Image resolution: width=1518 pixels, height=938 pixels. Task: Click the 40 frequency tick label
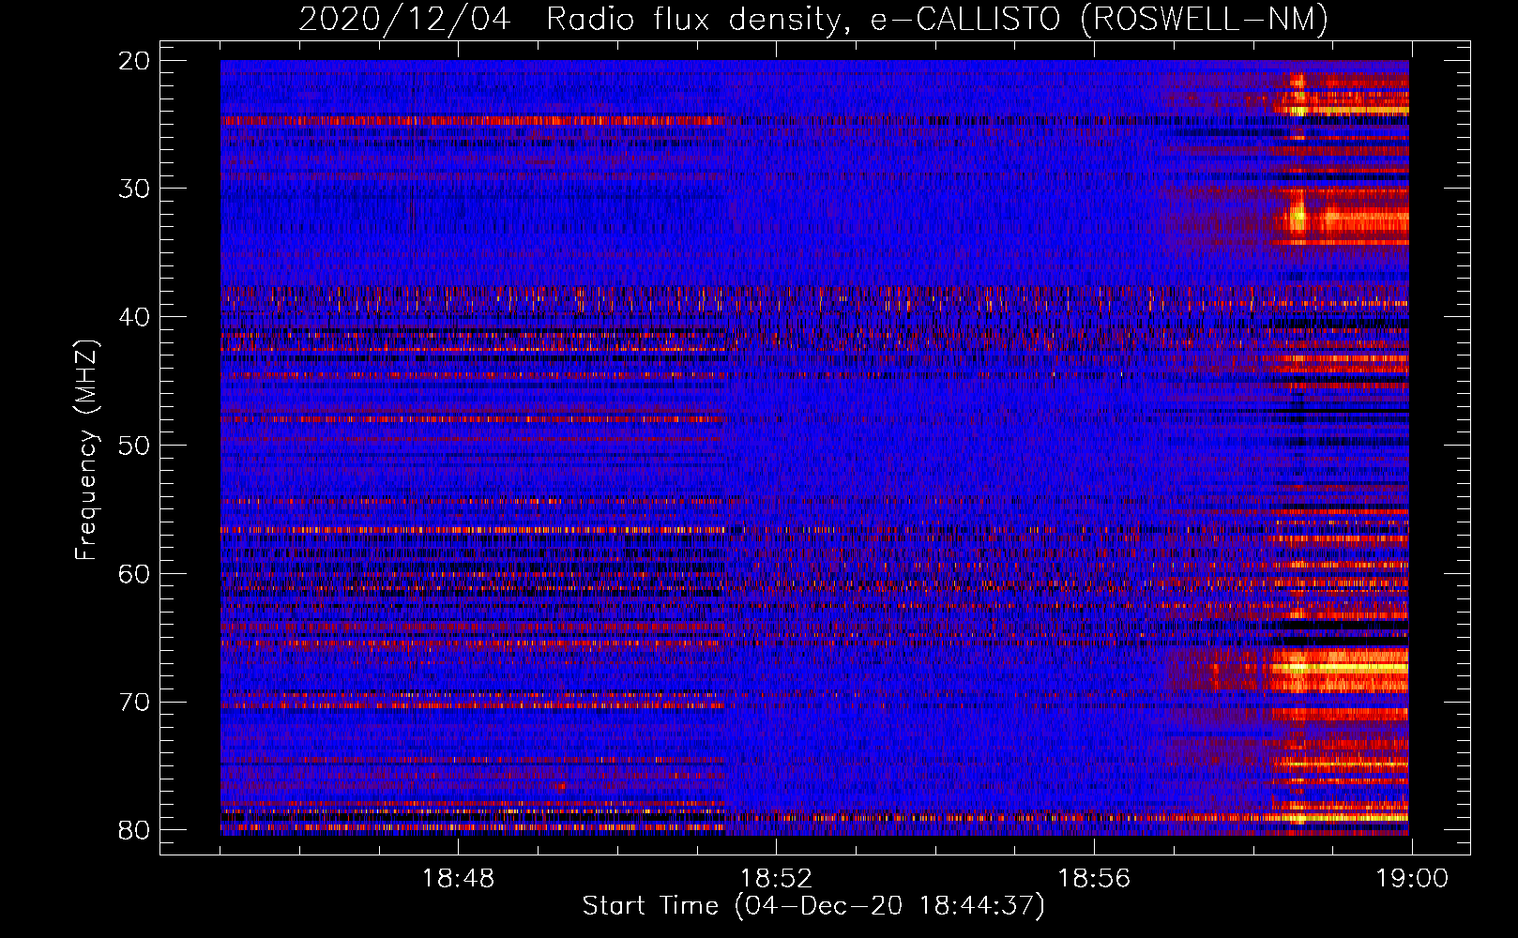pyautogui.click(x=134, y=317)
